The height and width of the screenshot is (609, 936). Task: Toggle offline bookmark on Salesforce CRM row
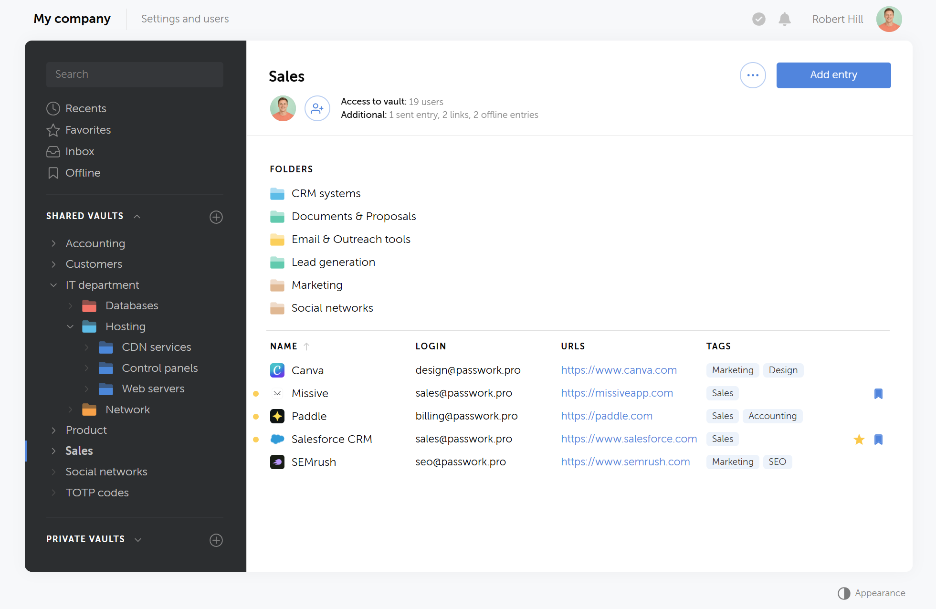coord(878,440)
